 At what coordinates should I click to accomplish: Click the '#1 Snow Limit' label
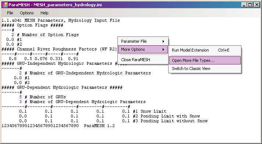pos(149,111)
